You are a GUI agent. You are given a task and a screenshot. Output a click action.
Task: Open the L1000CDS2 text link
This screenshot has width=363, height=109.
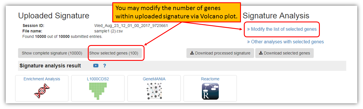(98, 79)
